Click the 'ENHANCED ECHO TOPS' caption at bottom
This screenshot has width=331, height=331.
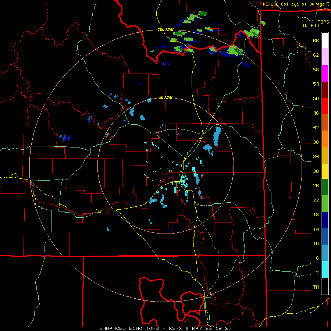point(129,328)
